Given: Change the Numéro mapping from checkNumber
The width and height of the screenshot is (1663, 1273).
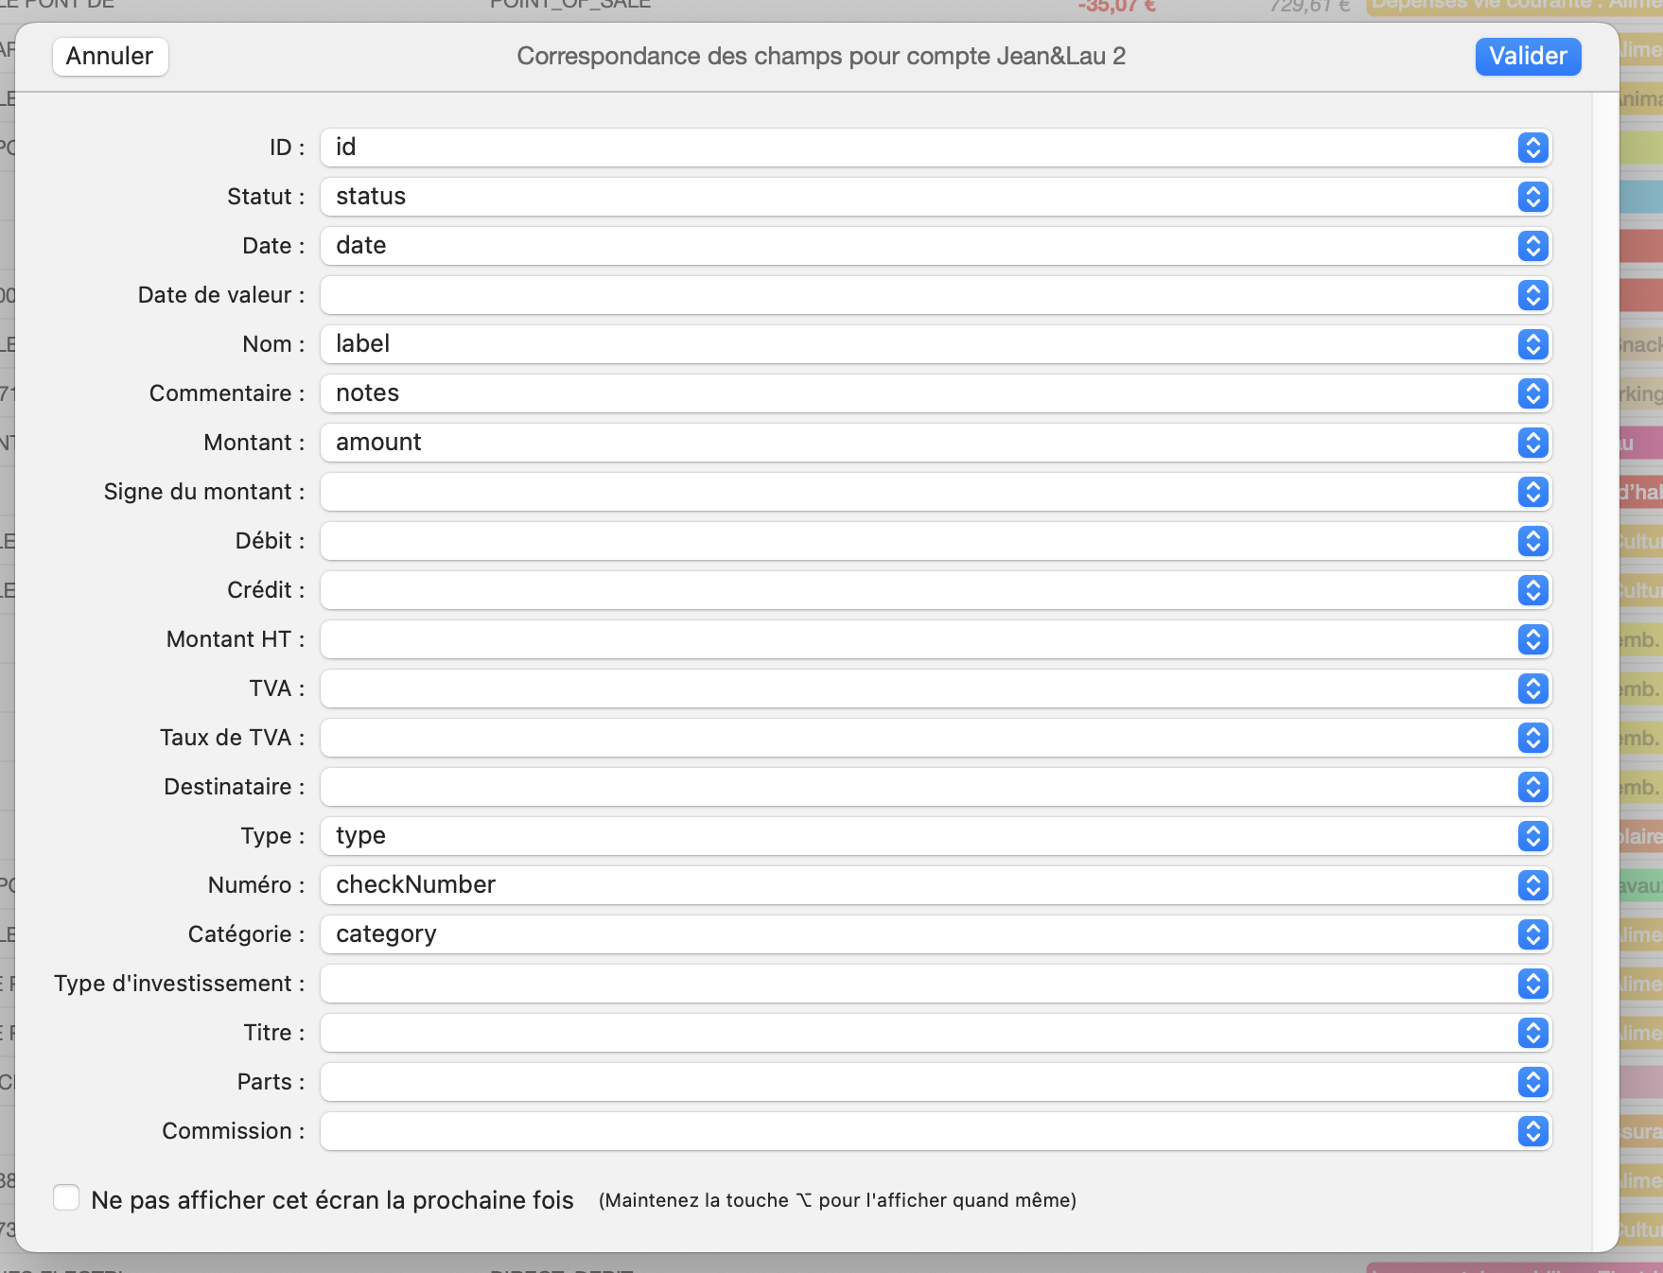Looking at the screenshot, I should (x=935, y=885).
